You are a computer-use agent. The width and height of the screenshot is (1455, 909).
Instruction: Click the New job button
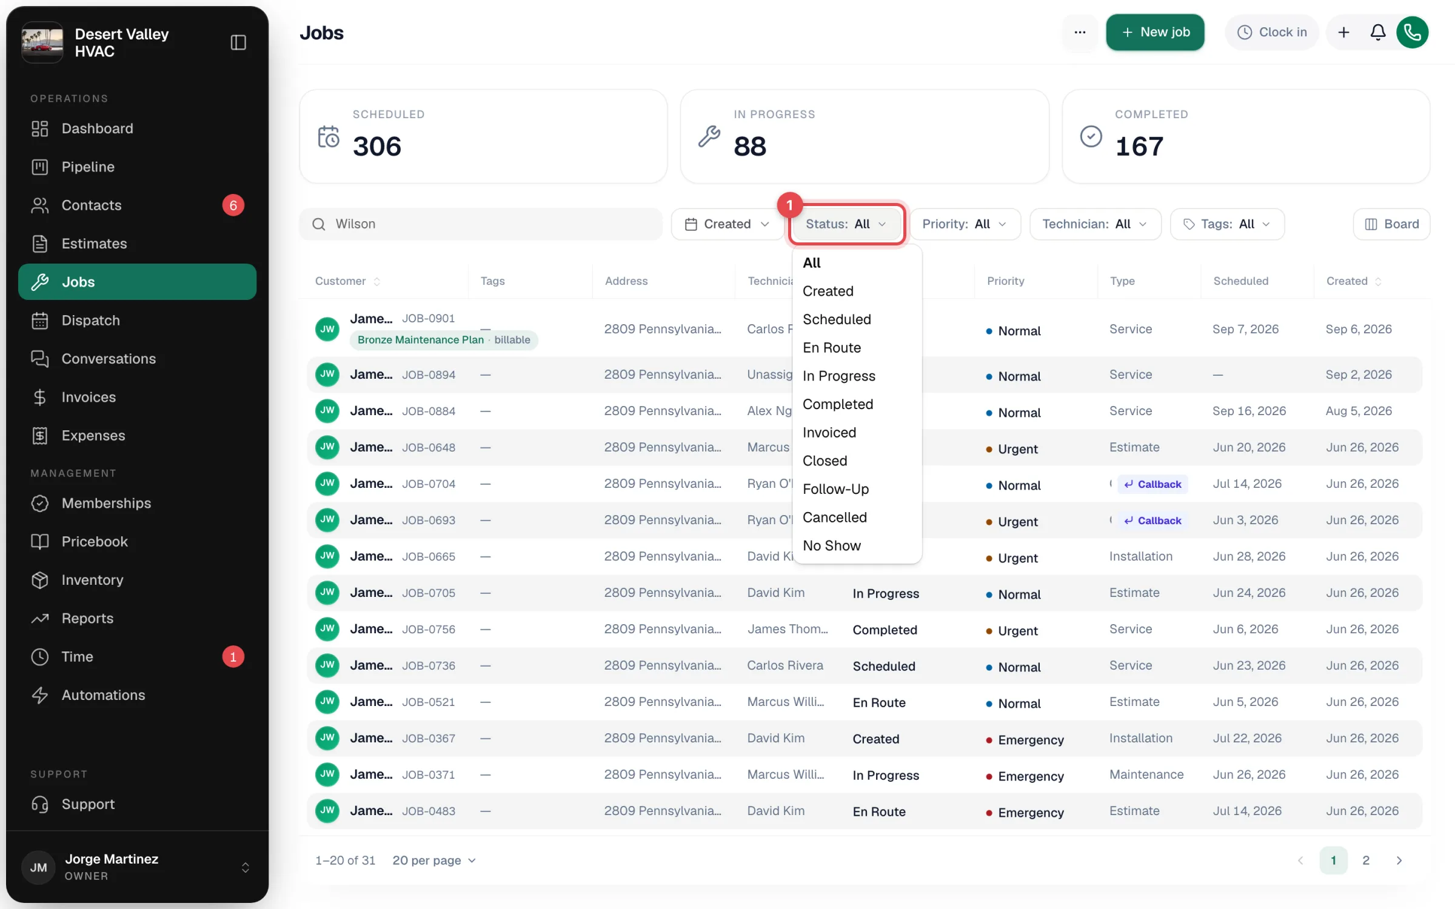(1155, 32)
